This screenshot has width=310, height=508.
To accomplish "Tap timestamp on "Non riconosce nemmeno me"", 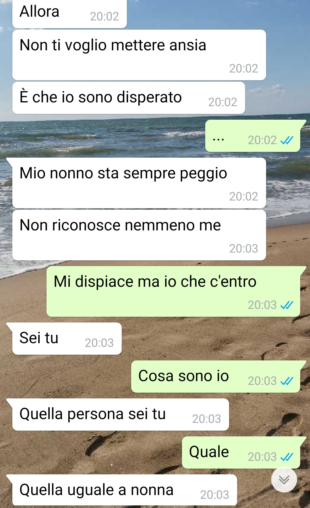I will coord(244,249).
